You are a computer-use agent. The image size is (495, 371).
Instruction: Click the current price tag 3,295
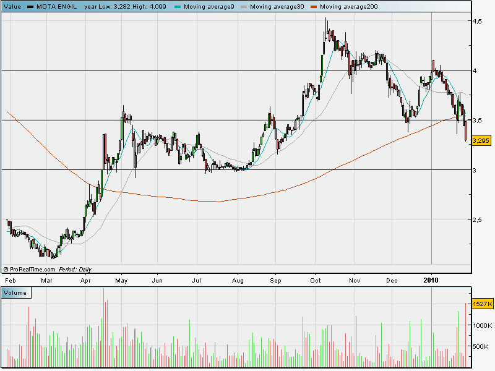click(x=481, y=140)
